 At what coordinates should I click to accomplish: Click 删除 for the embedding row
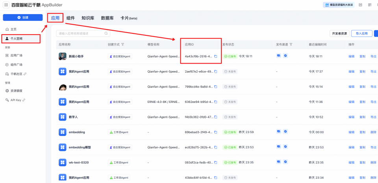[x=373, y=132]
